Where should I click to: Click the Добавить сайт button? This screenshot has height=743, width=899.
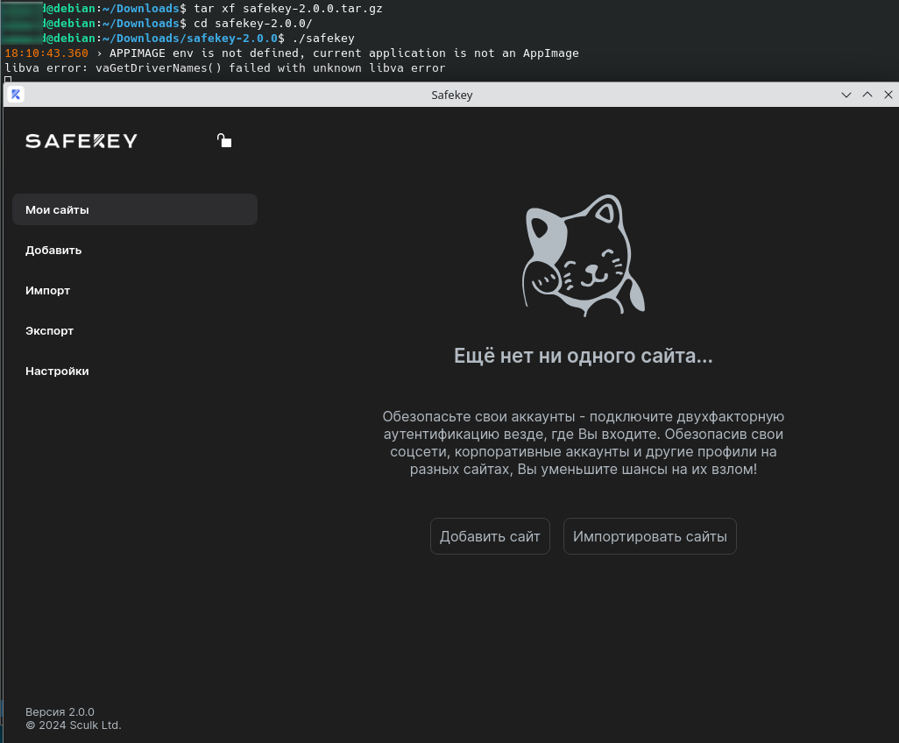pos(490,536)
